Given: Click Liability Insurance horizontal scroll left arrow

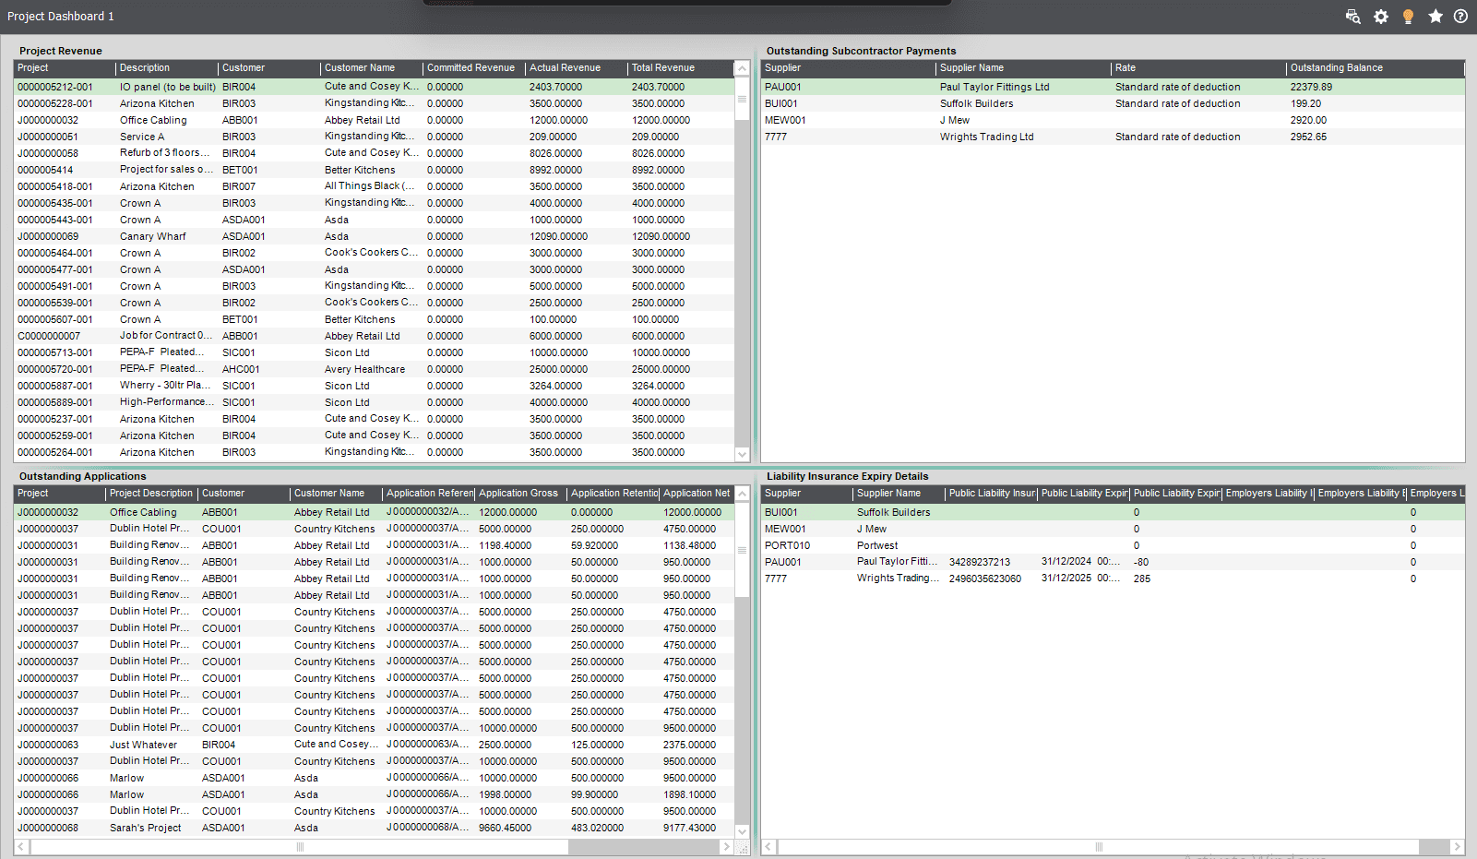Looking at the screenshot, I should tap(768, 846).
